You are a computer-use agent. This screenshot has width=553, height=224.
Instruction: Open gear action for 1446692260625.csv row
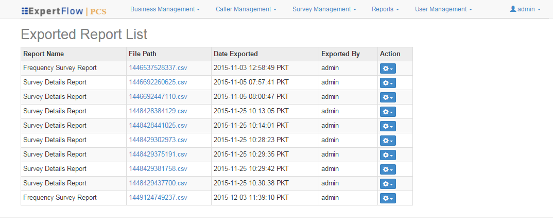[x=388, y=83]
